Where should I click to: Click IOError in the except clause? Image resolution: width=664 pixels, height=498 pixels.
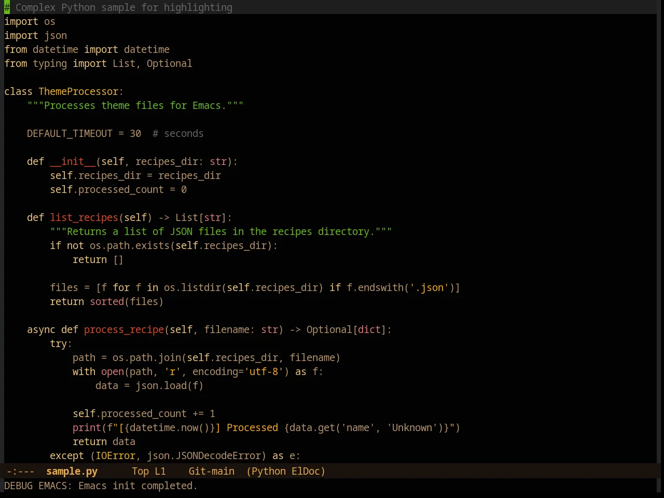point(115,455)
